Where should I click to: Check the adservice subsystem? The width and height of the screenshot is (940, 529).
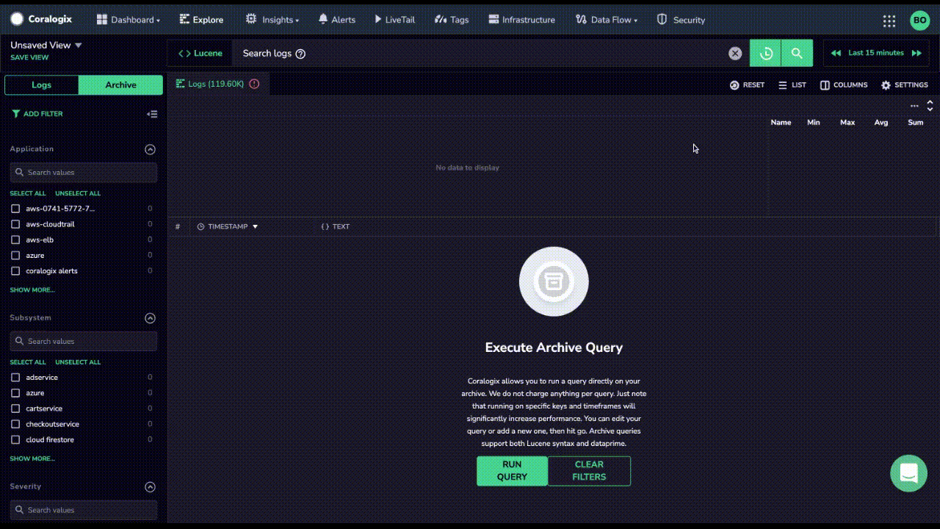[15, 378]
